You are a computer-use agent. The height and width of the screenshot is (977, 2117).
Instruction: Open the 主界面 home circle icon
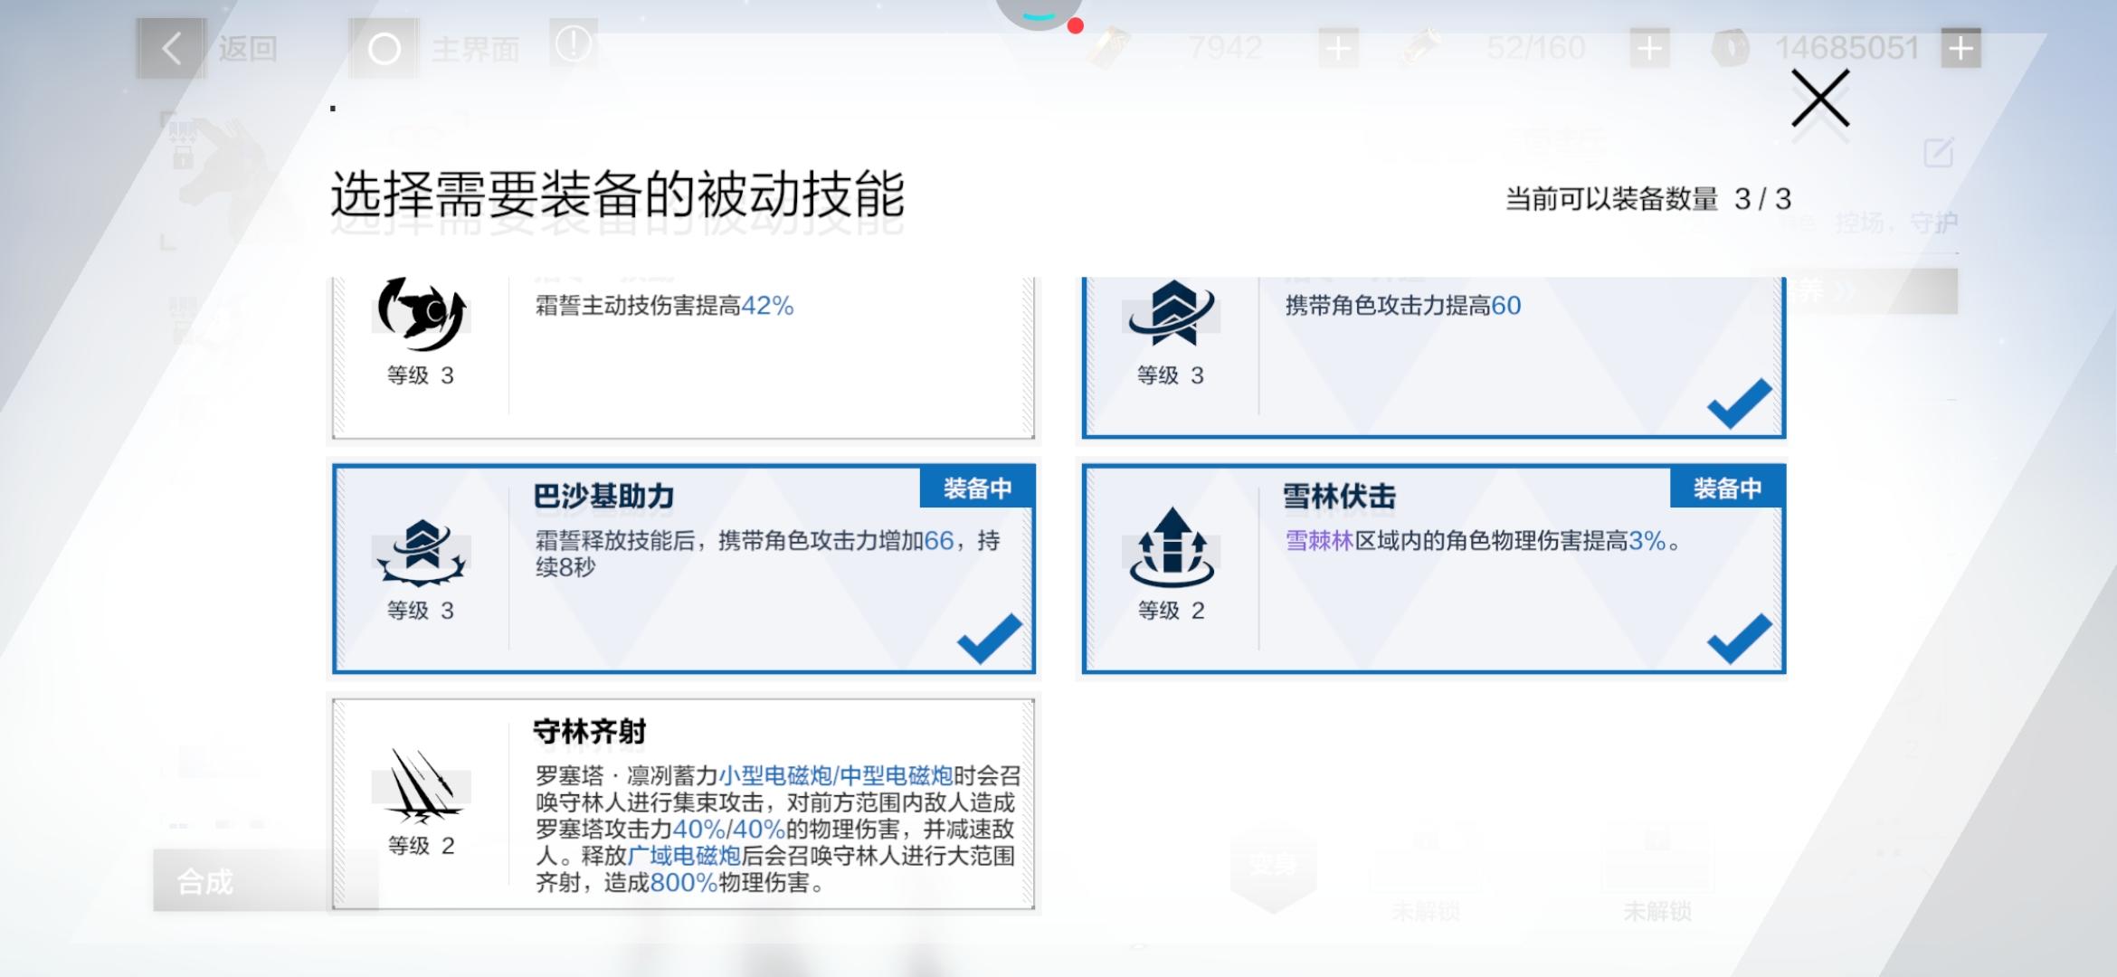(x=384, y=49)
